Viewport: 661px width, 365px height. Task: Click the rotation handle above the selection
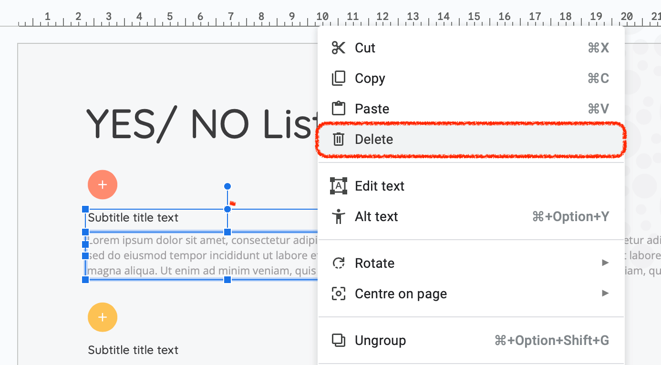(227, 186)
